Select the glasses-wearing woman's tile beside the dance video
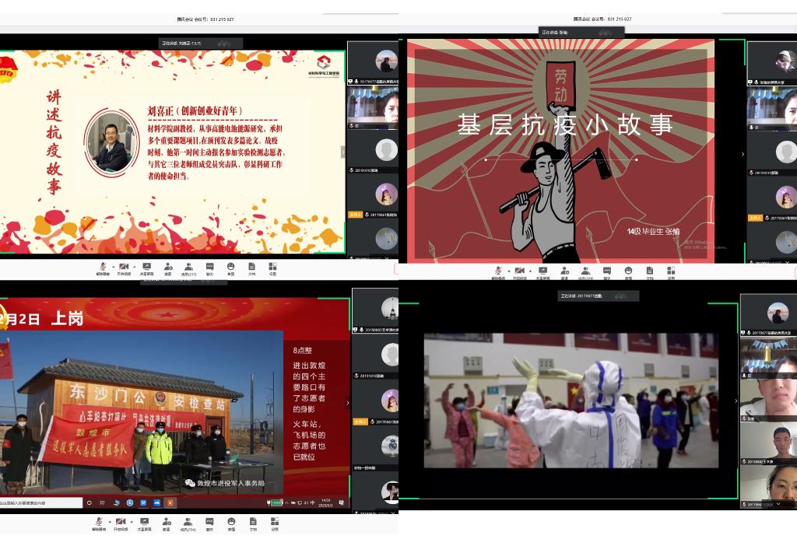797x539 pixels. (x=768, y=487)
